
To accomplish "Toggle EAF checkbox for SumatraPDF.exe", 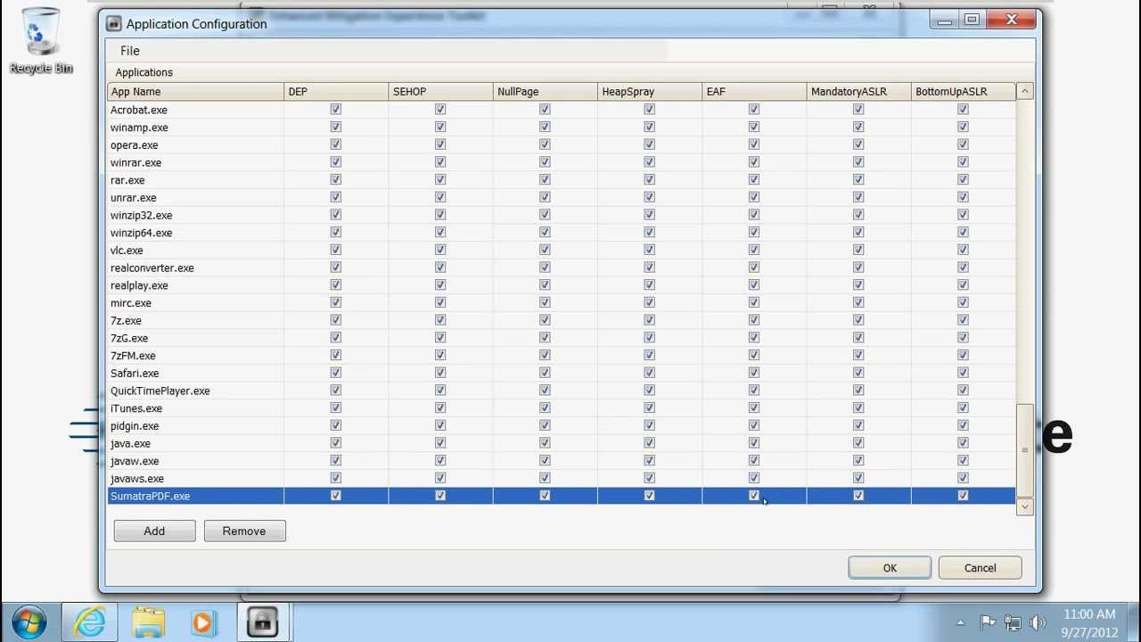I will pos(754,496).
